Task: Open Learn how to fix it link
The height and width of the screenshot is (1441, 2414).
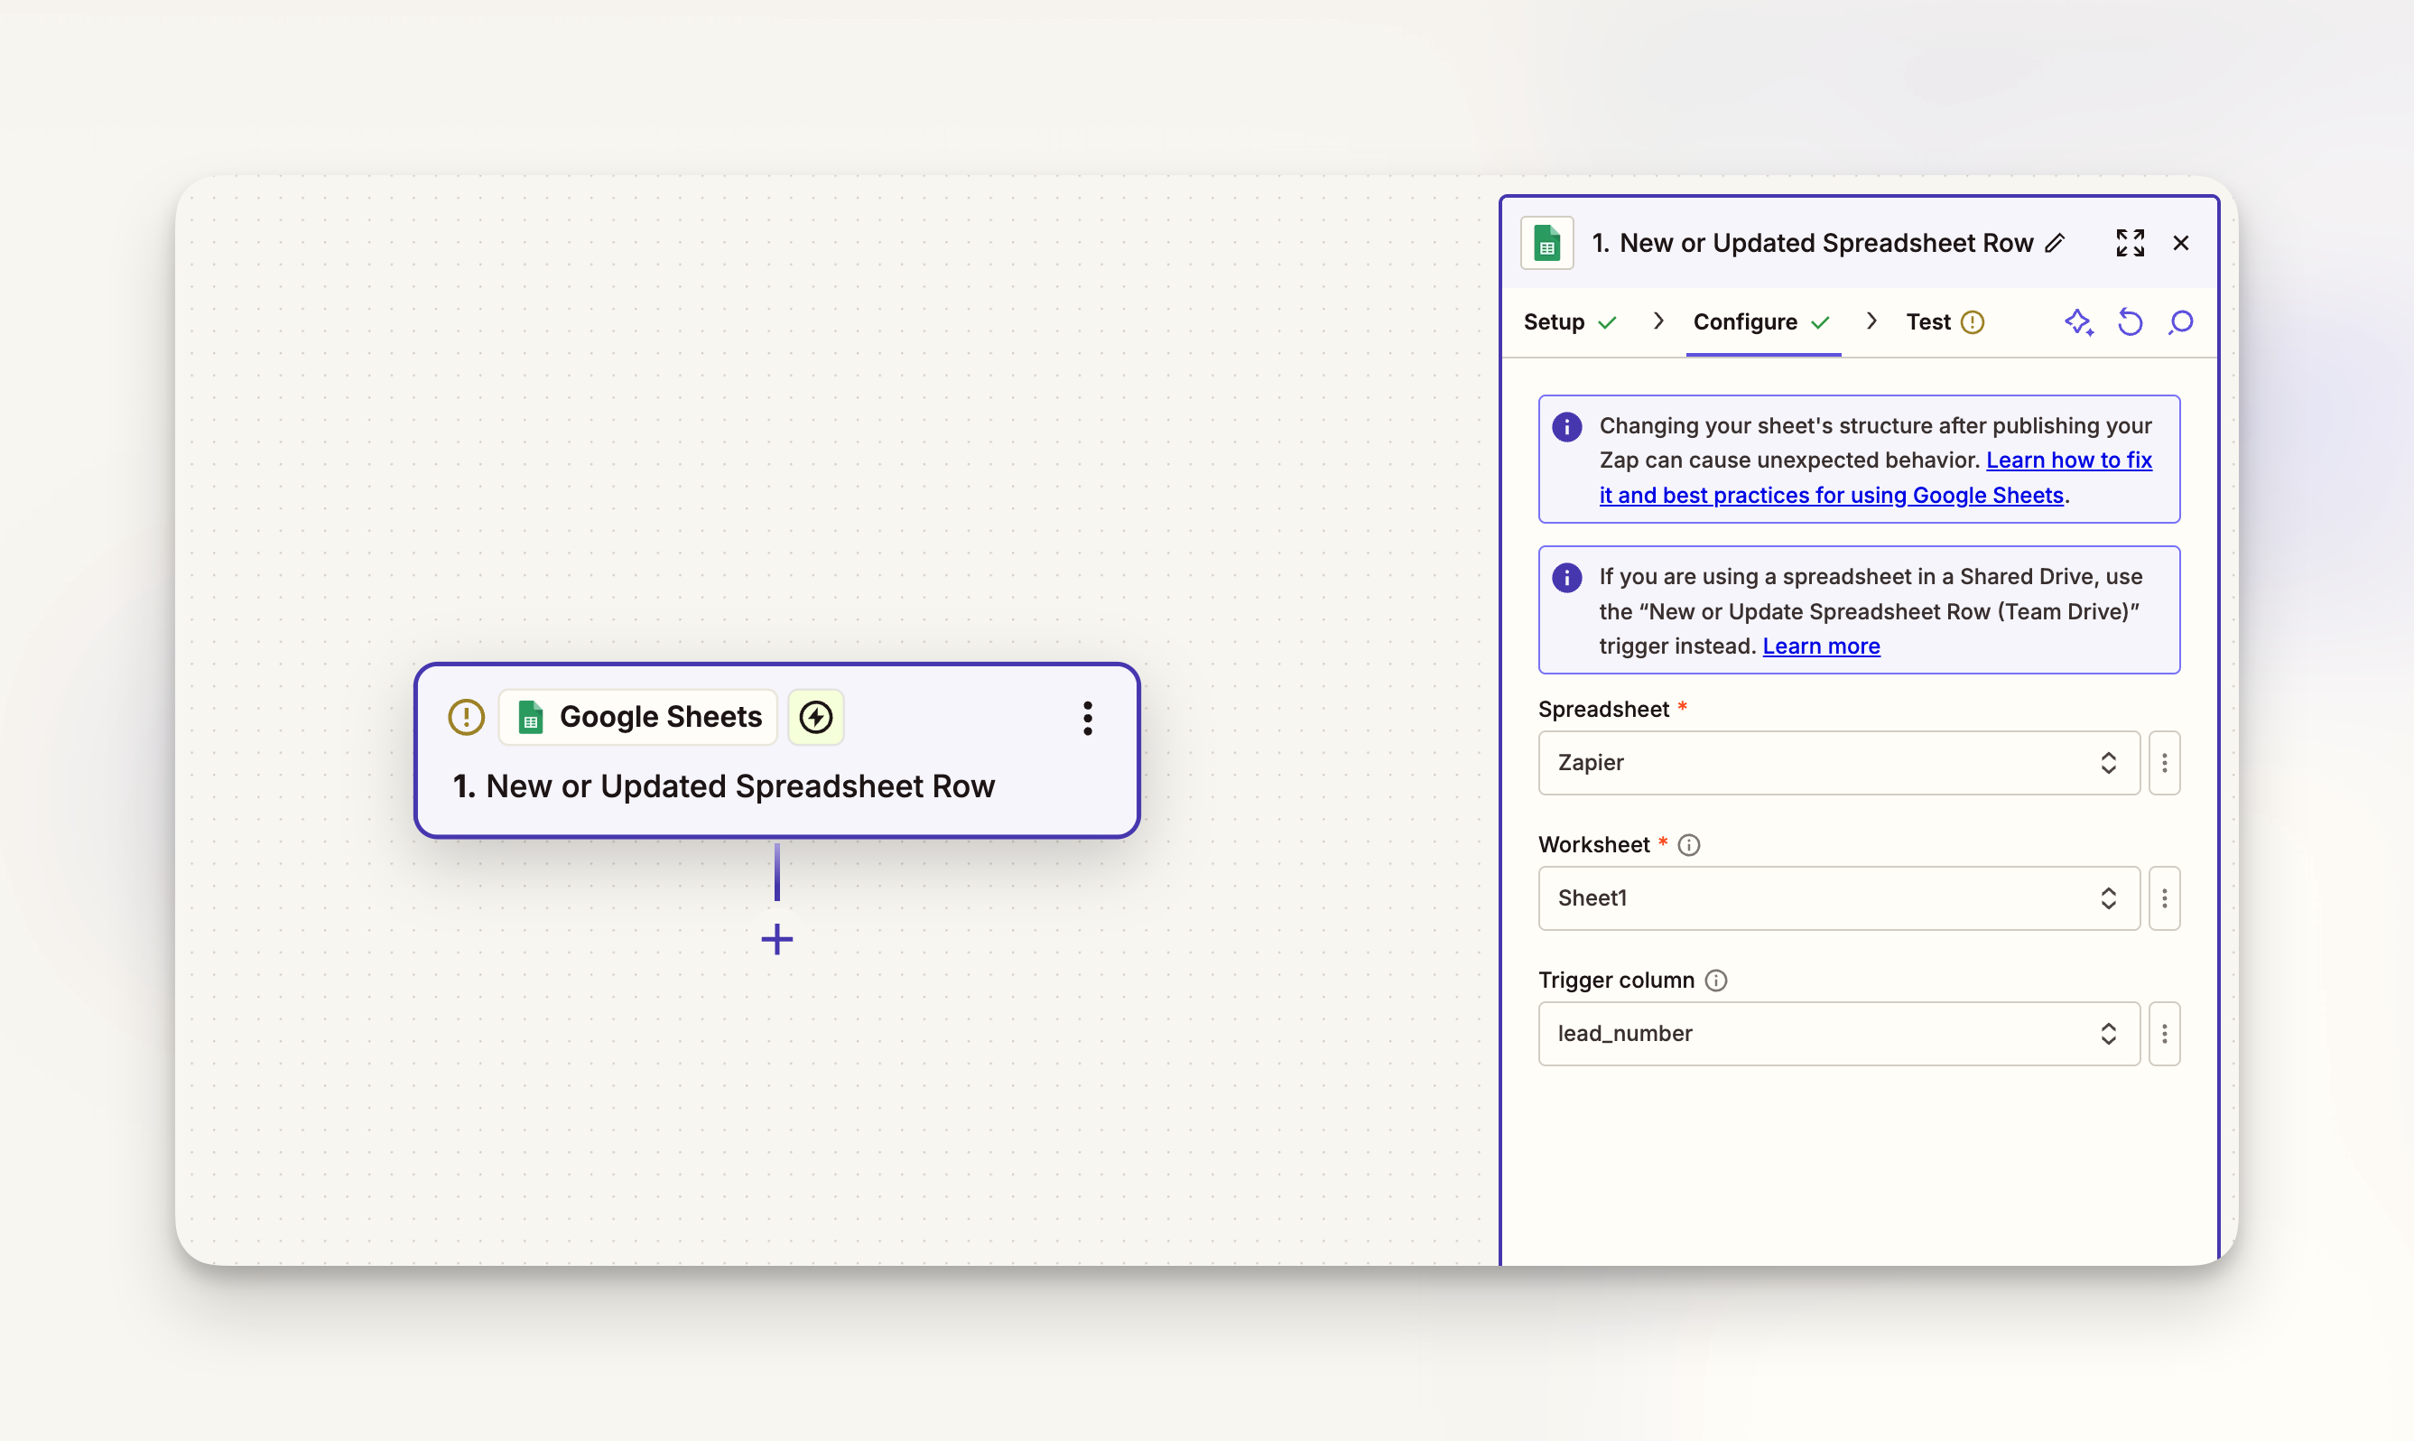Action: pos(2067,460)
